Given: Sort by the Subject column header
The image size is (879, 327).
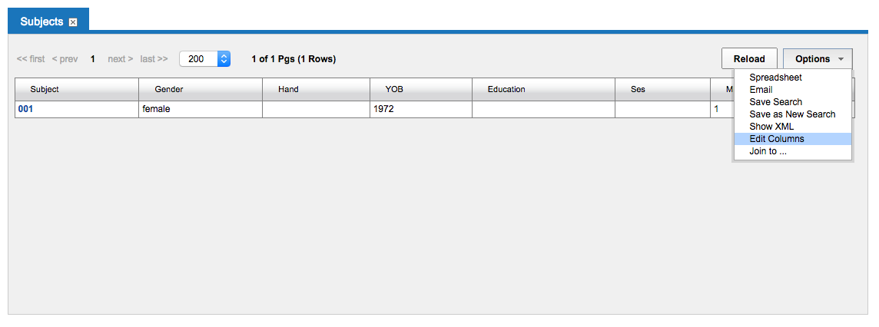Looking at the screenshot, I should (x=45, y=89).
